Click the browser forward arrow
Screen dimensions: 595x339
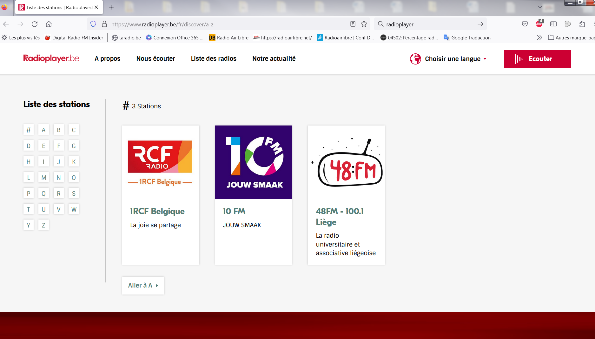coord(20,24)
